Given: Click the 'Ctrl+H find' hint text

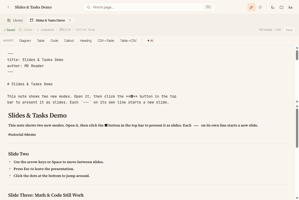Looking at the screenshot, I should [x=85, y=30].
